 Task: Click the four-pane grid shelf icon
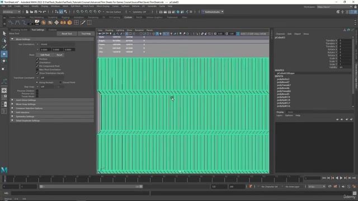[x=76, y=22]
